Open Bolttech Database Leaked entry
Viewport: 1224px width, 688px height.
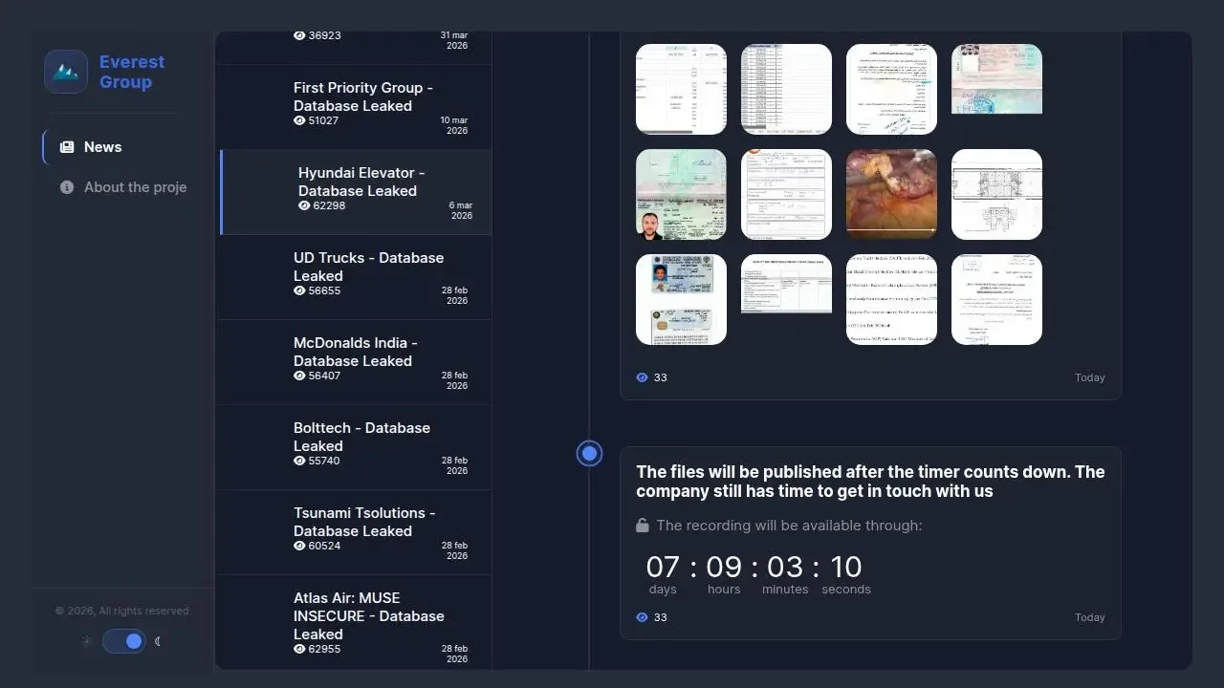click(x=354, y=447)
